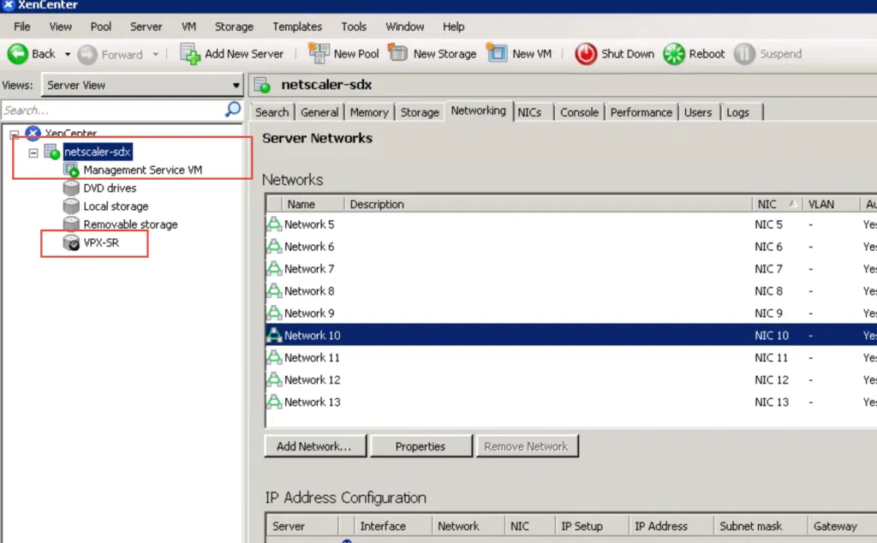Viewport: 877px width, 543px height.
Task: Click the Add New Server toolbar icon
Action: pos(190,53)
